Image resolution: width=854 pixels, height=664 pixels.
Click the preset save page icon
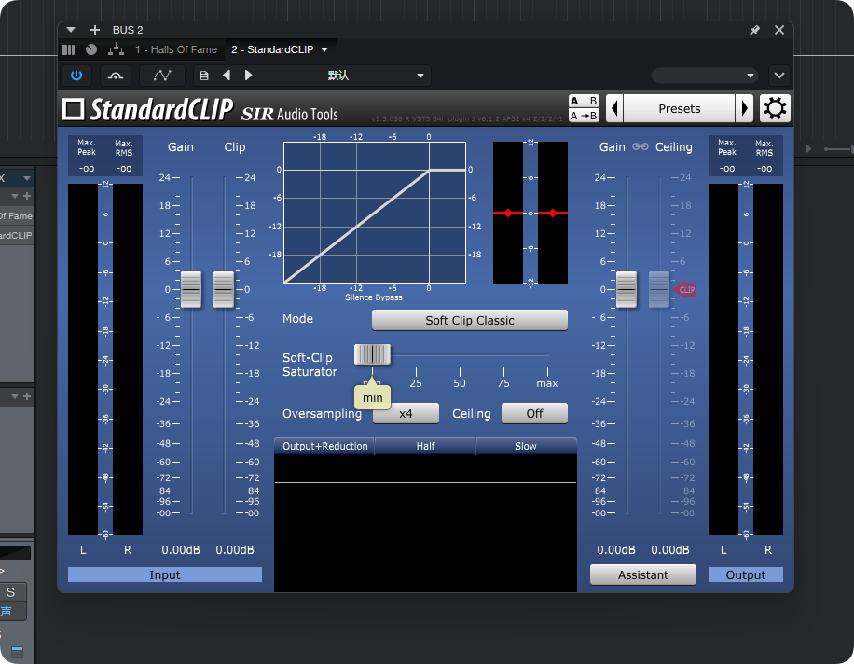coord(204,76)
